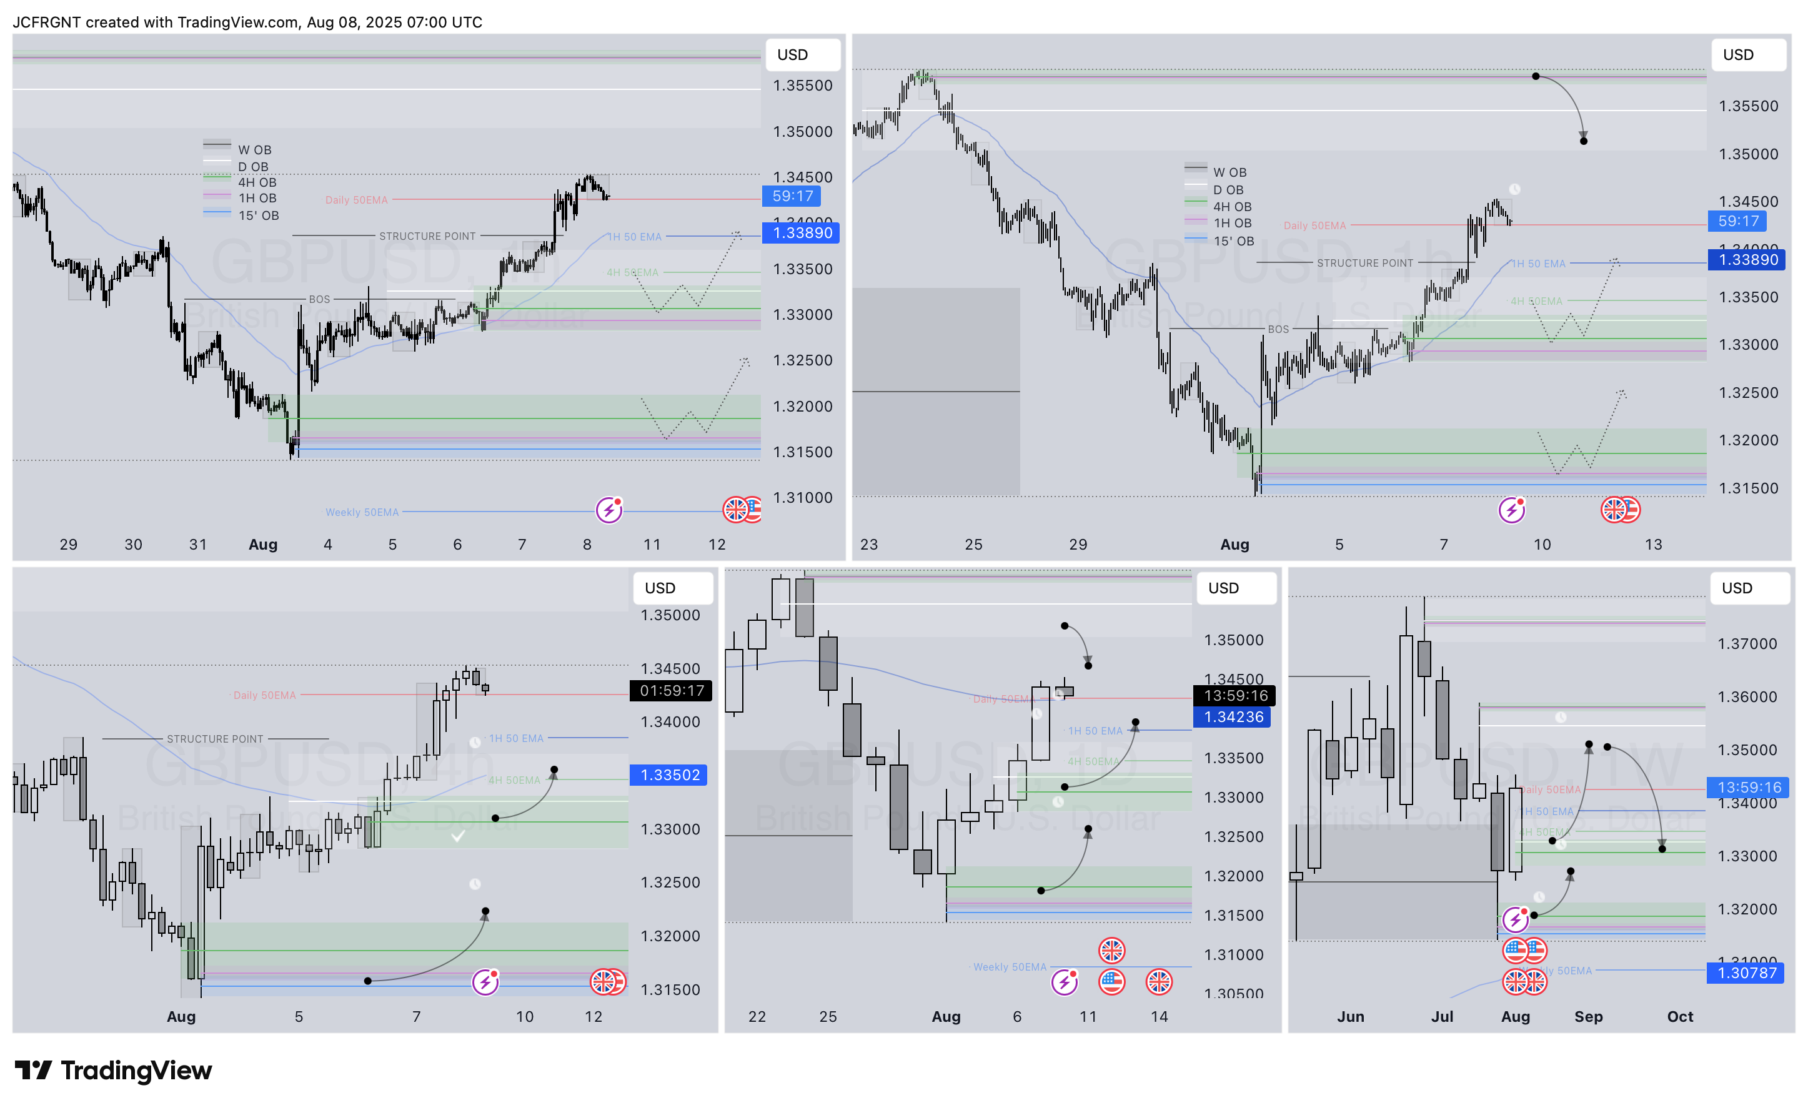This screenshot has width=1808, height=1108.
Task: Open the USD currency selector in bottom-left chart
Action: 673,588
